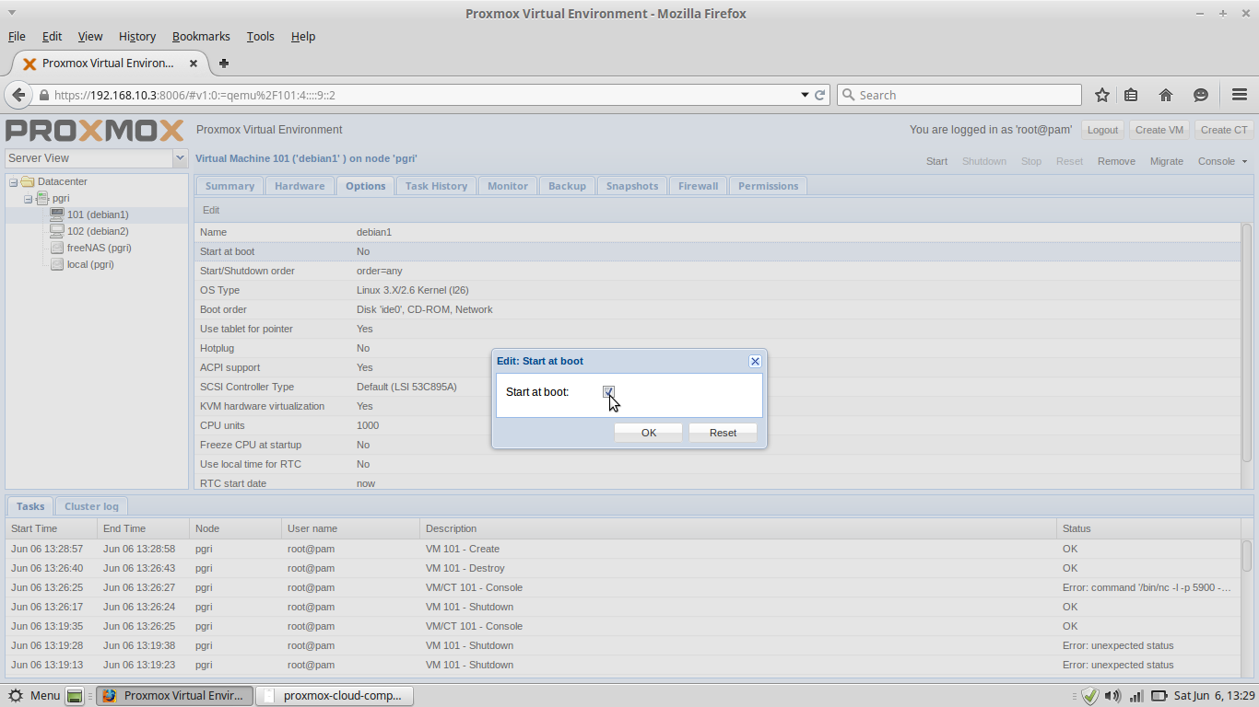Click the Remove button for VM 101

coord(1116,161)
